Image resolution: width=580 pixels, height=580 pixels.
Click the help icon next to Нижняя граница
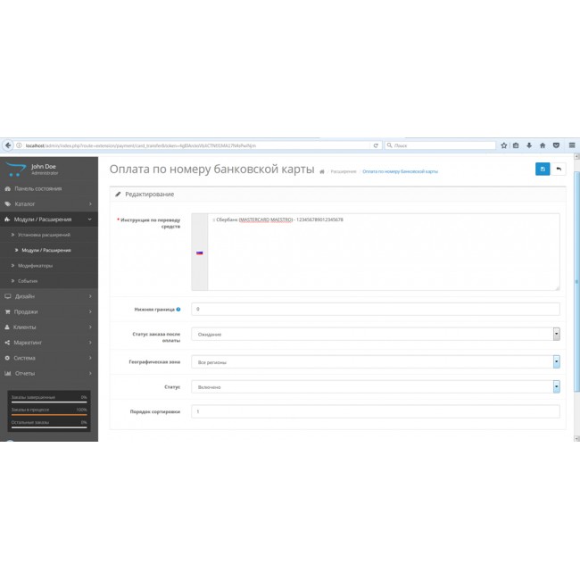178,310
